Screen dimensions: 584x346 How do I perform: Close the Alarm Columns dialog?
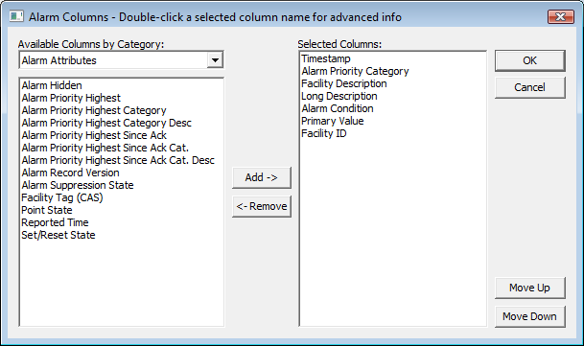[x=561, y=16]
